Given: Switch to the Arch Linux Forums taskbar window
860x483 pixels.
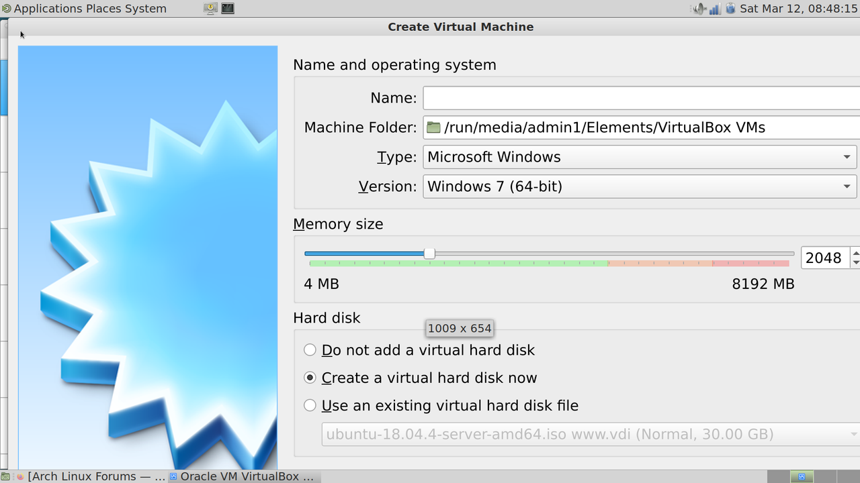Looking at the screenshot, I should (x=91, y=476).
